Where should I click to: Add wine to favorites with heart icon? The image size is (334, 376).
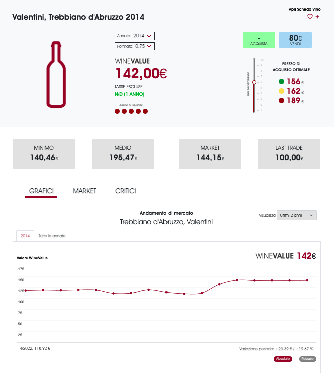coord(310,17)
